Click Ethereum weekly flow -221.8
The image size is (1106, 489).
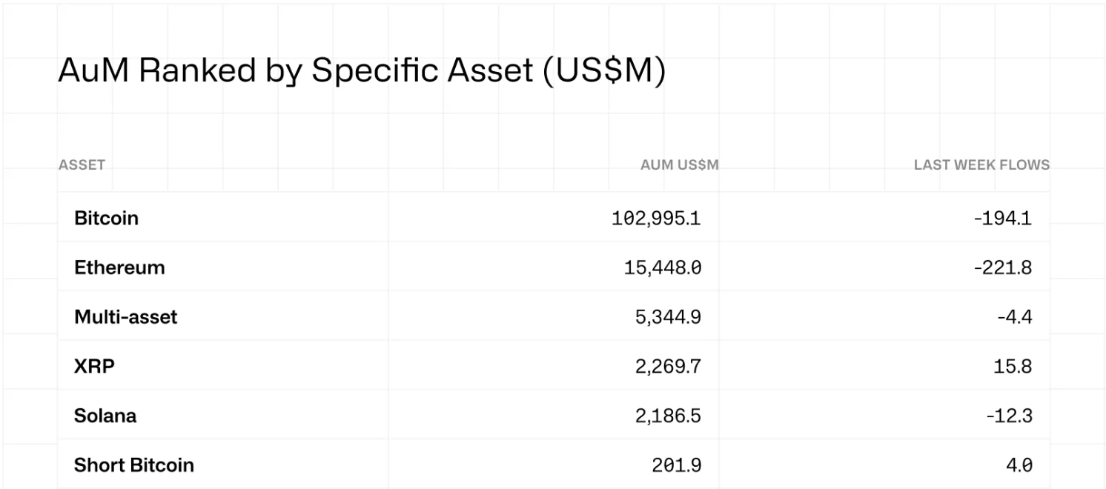[x=1002, y=267]
